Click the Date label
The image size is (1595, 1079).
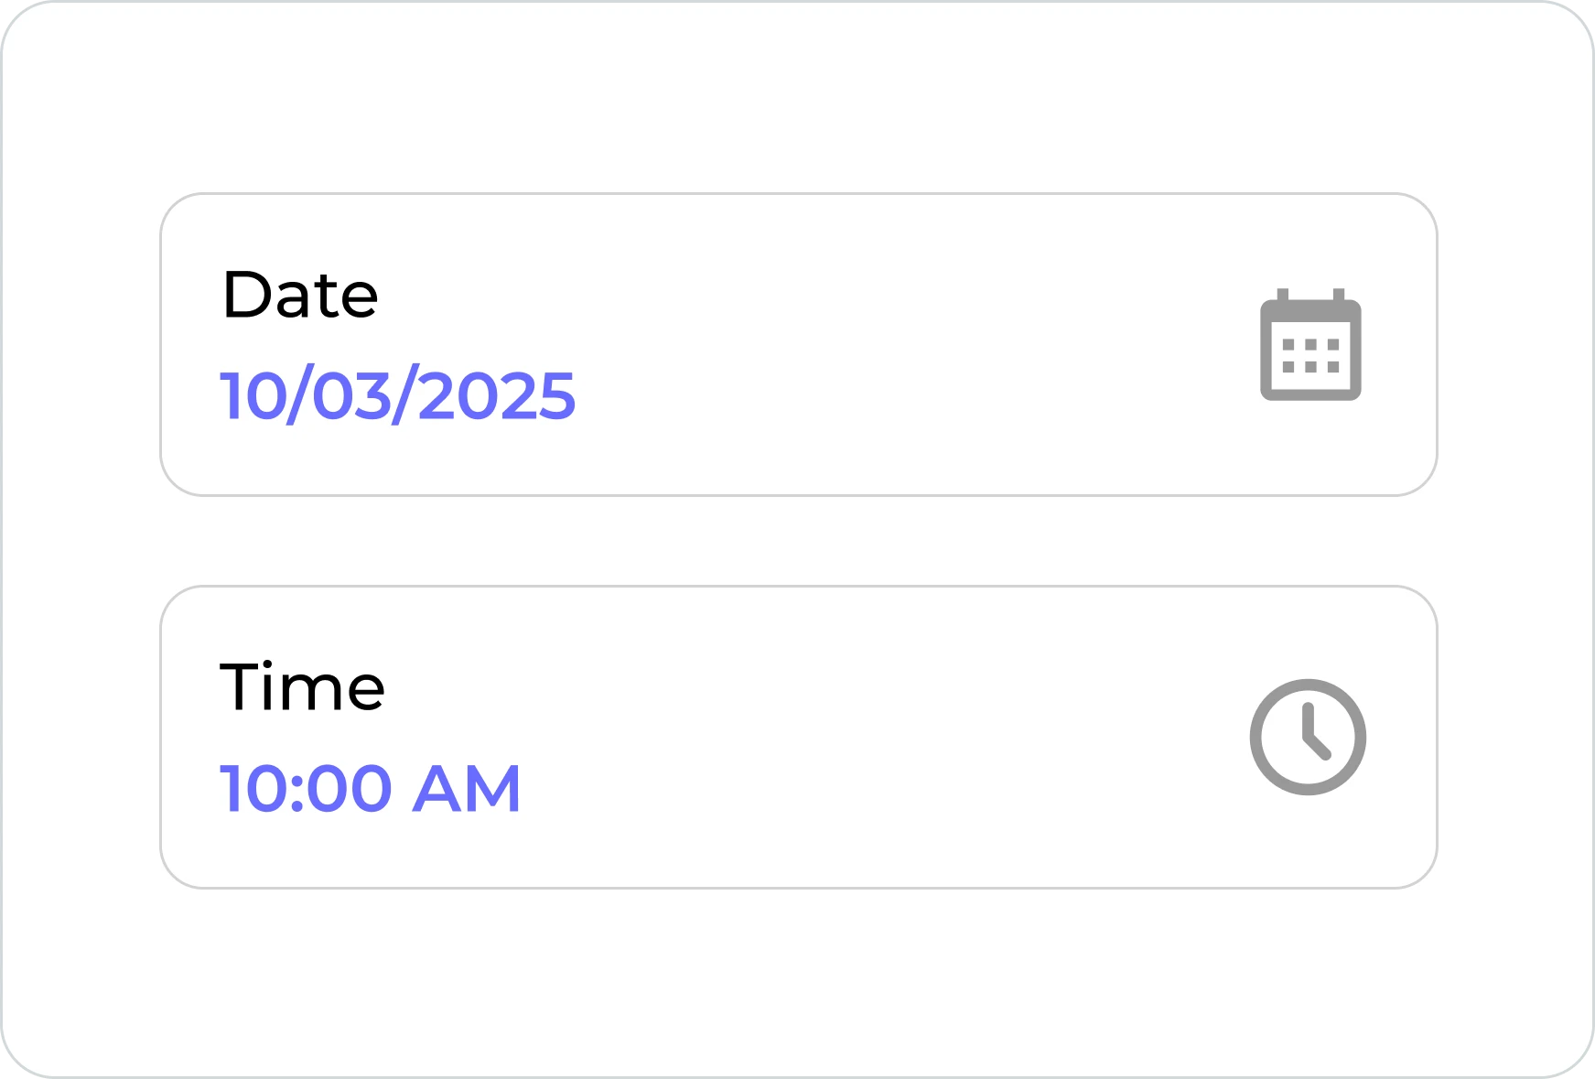[x=300, y=296]
